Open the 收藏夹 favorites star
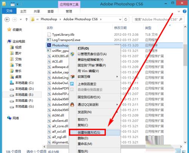189x153 pixels. click(9, 30)
